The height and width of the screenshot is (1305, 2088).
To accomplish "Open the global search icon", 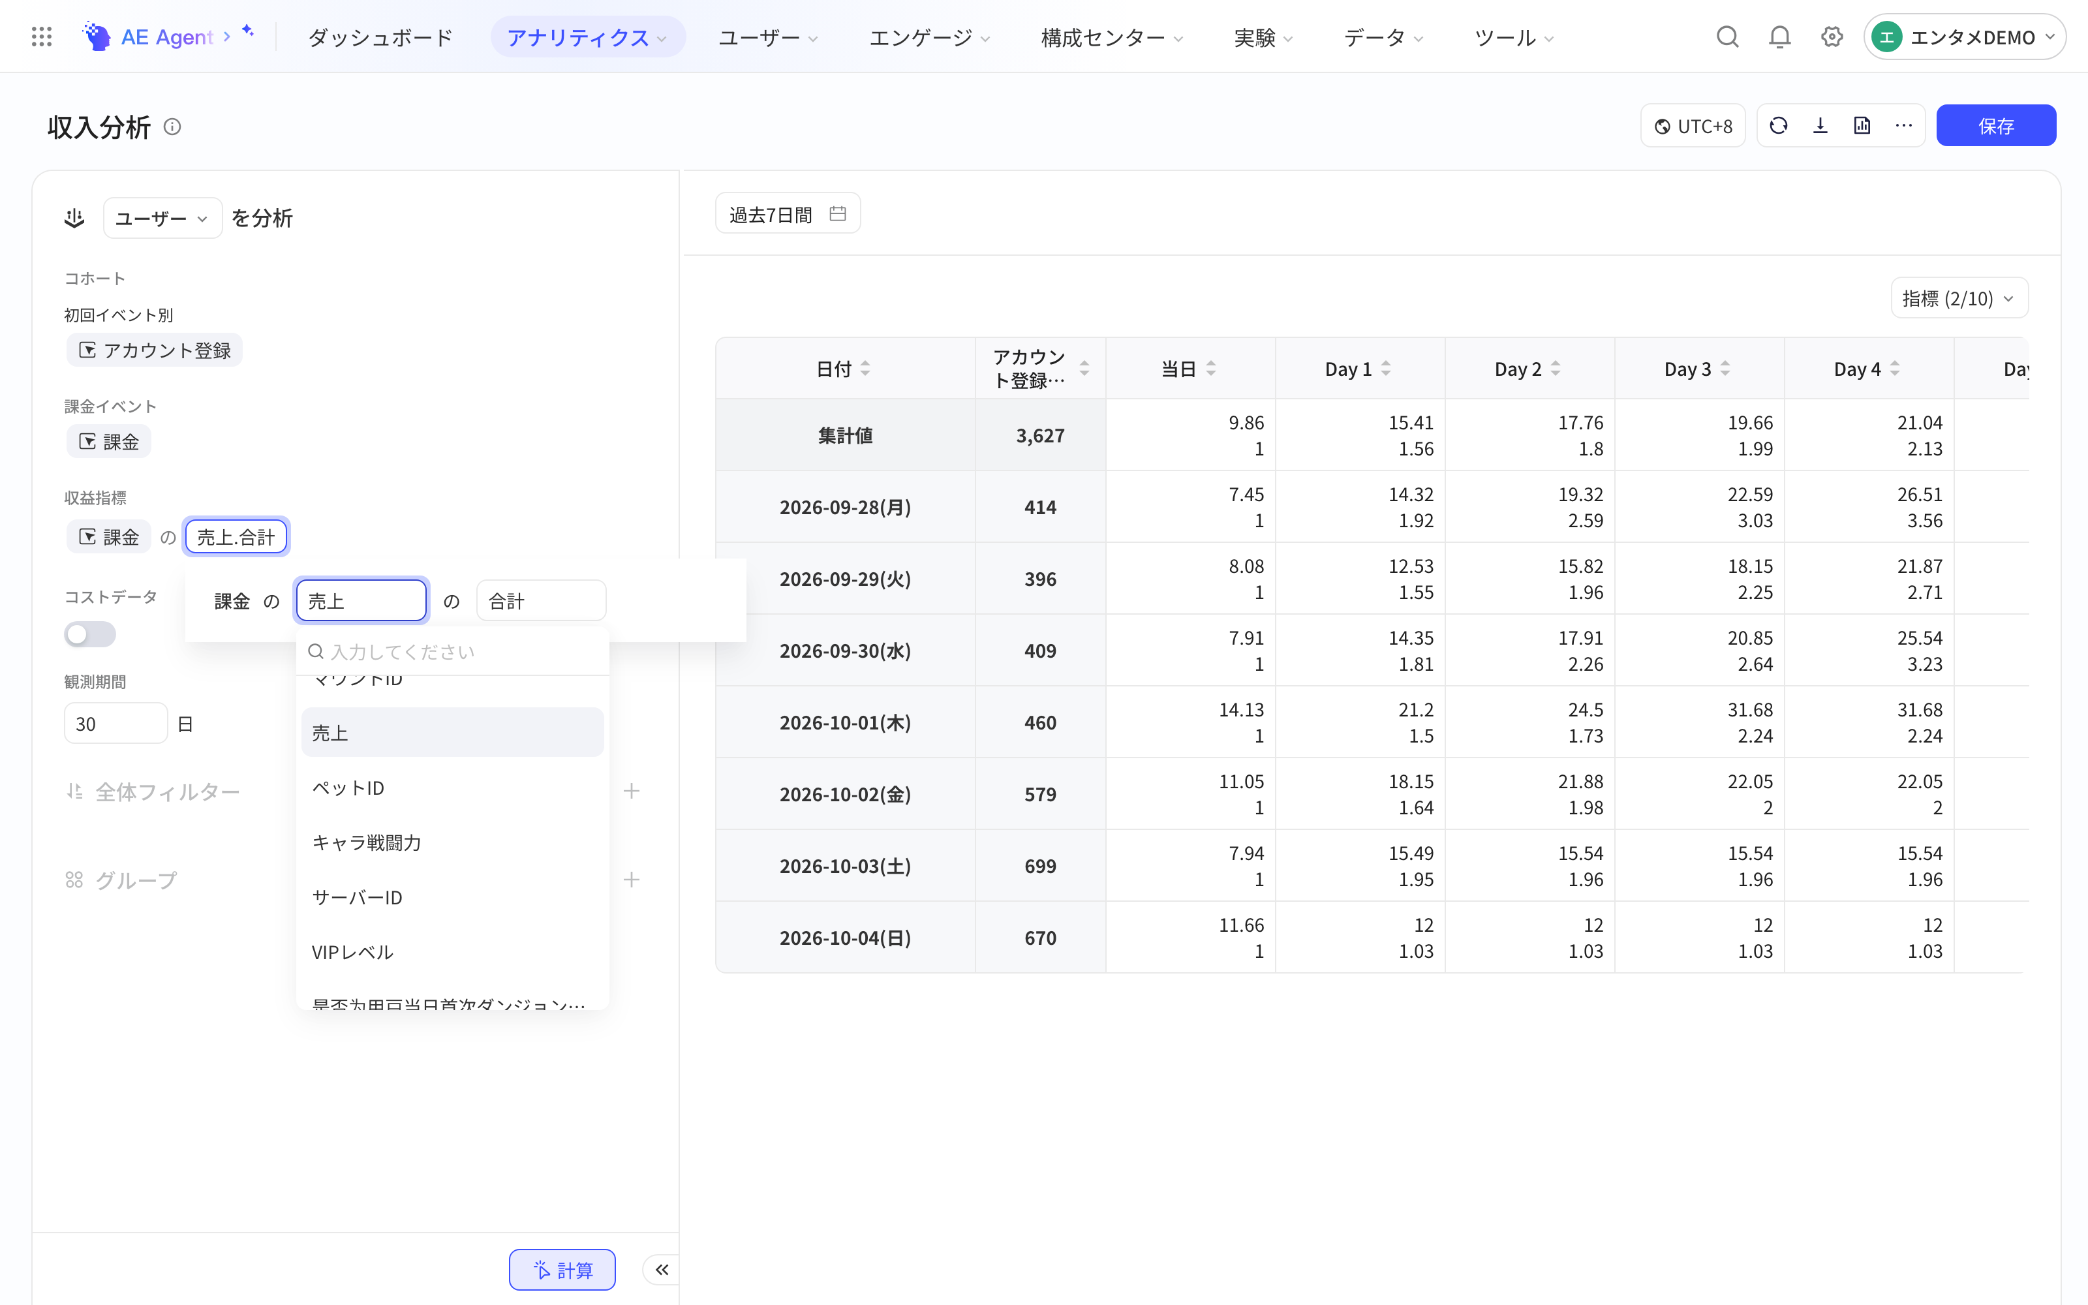I will 1727,37.
